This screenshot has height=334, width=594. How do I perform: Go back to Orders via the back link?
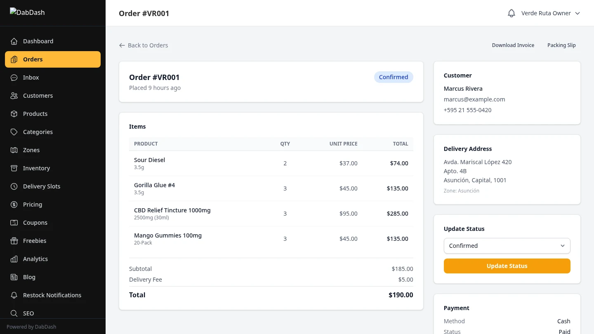[x=143, y=45]
